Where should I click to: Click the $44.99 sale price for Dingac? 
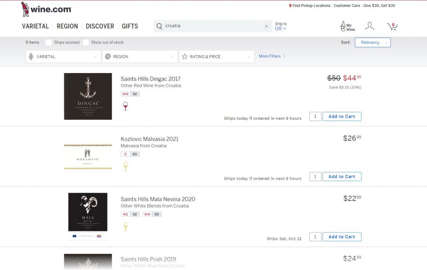tap(352, 78)
